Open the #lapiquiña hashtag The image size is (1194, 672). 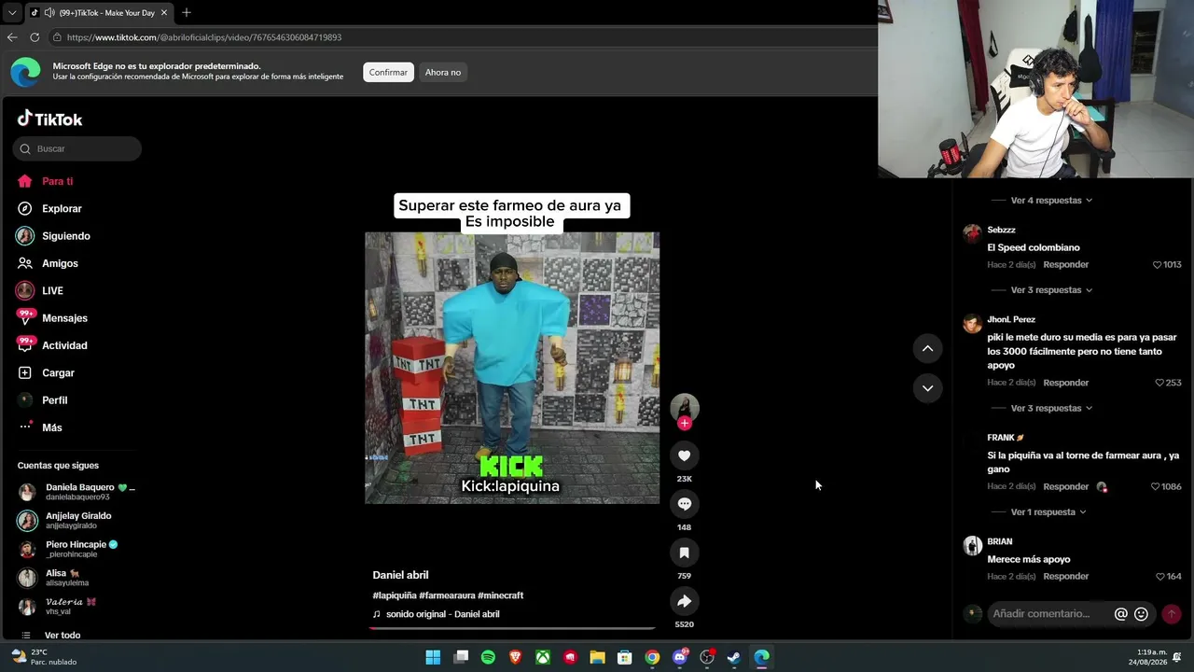click(395, 595)
